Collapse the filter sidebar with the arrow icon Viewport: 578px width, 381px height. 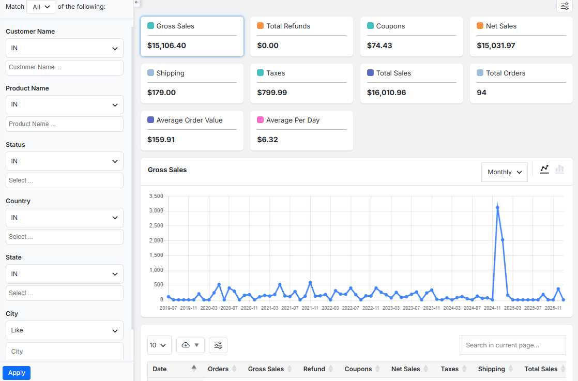[x=137, y=3]
